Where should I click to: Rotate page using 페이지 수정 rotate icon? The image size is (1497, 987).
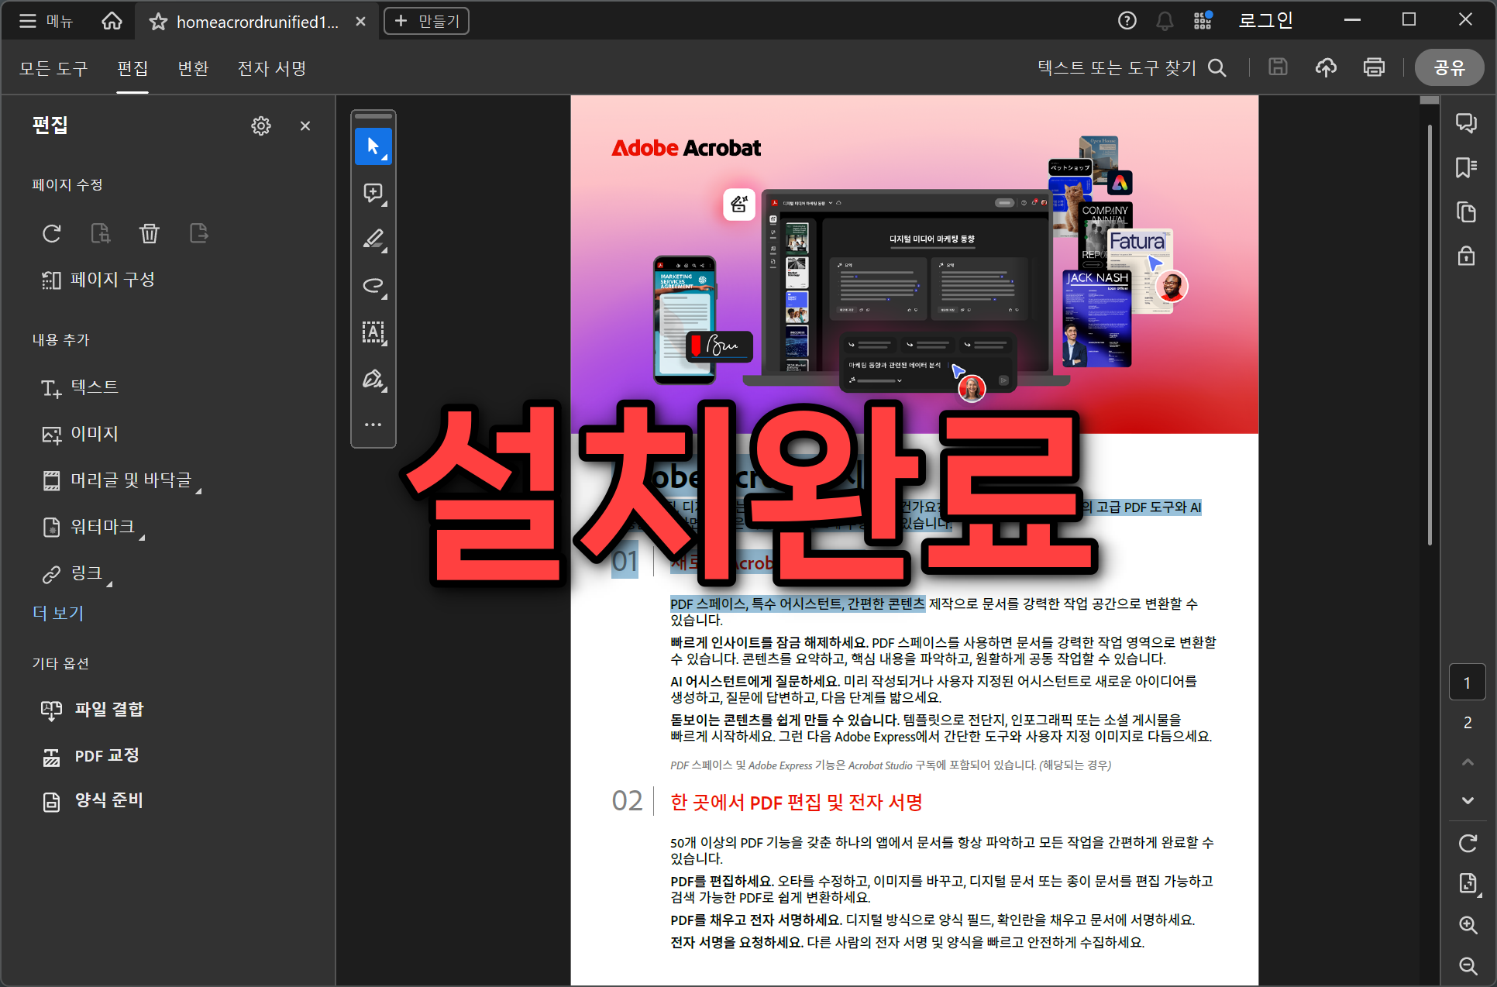pyautogui.click(x=52, y=233)
